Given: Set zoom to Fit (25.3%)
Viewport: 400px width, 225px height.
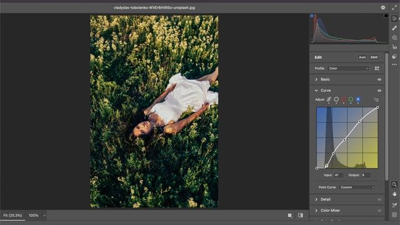Looking at the screenshot, I should pyautogui.click(x=12, y=216).
